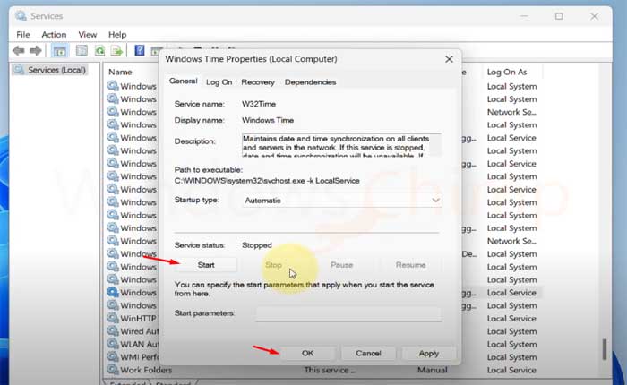Screen dimensions: 627x385
Task: Click inside the Description text box
Action: (341, 145)
